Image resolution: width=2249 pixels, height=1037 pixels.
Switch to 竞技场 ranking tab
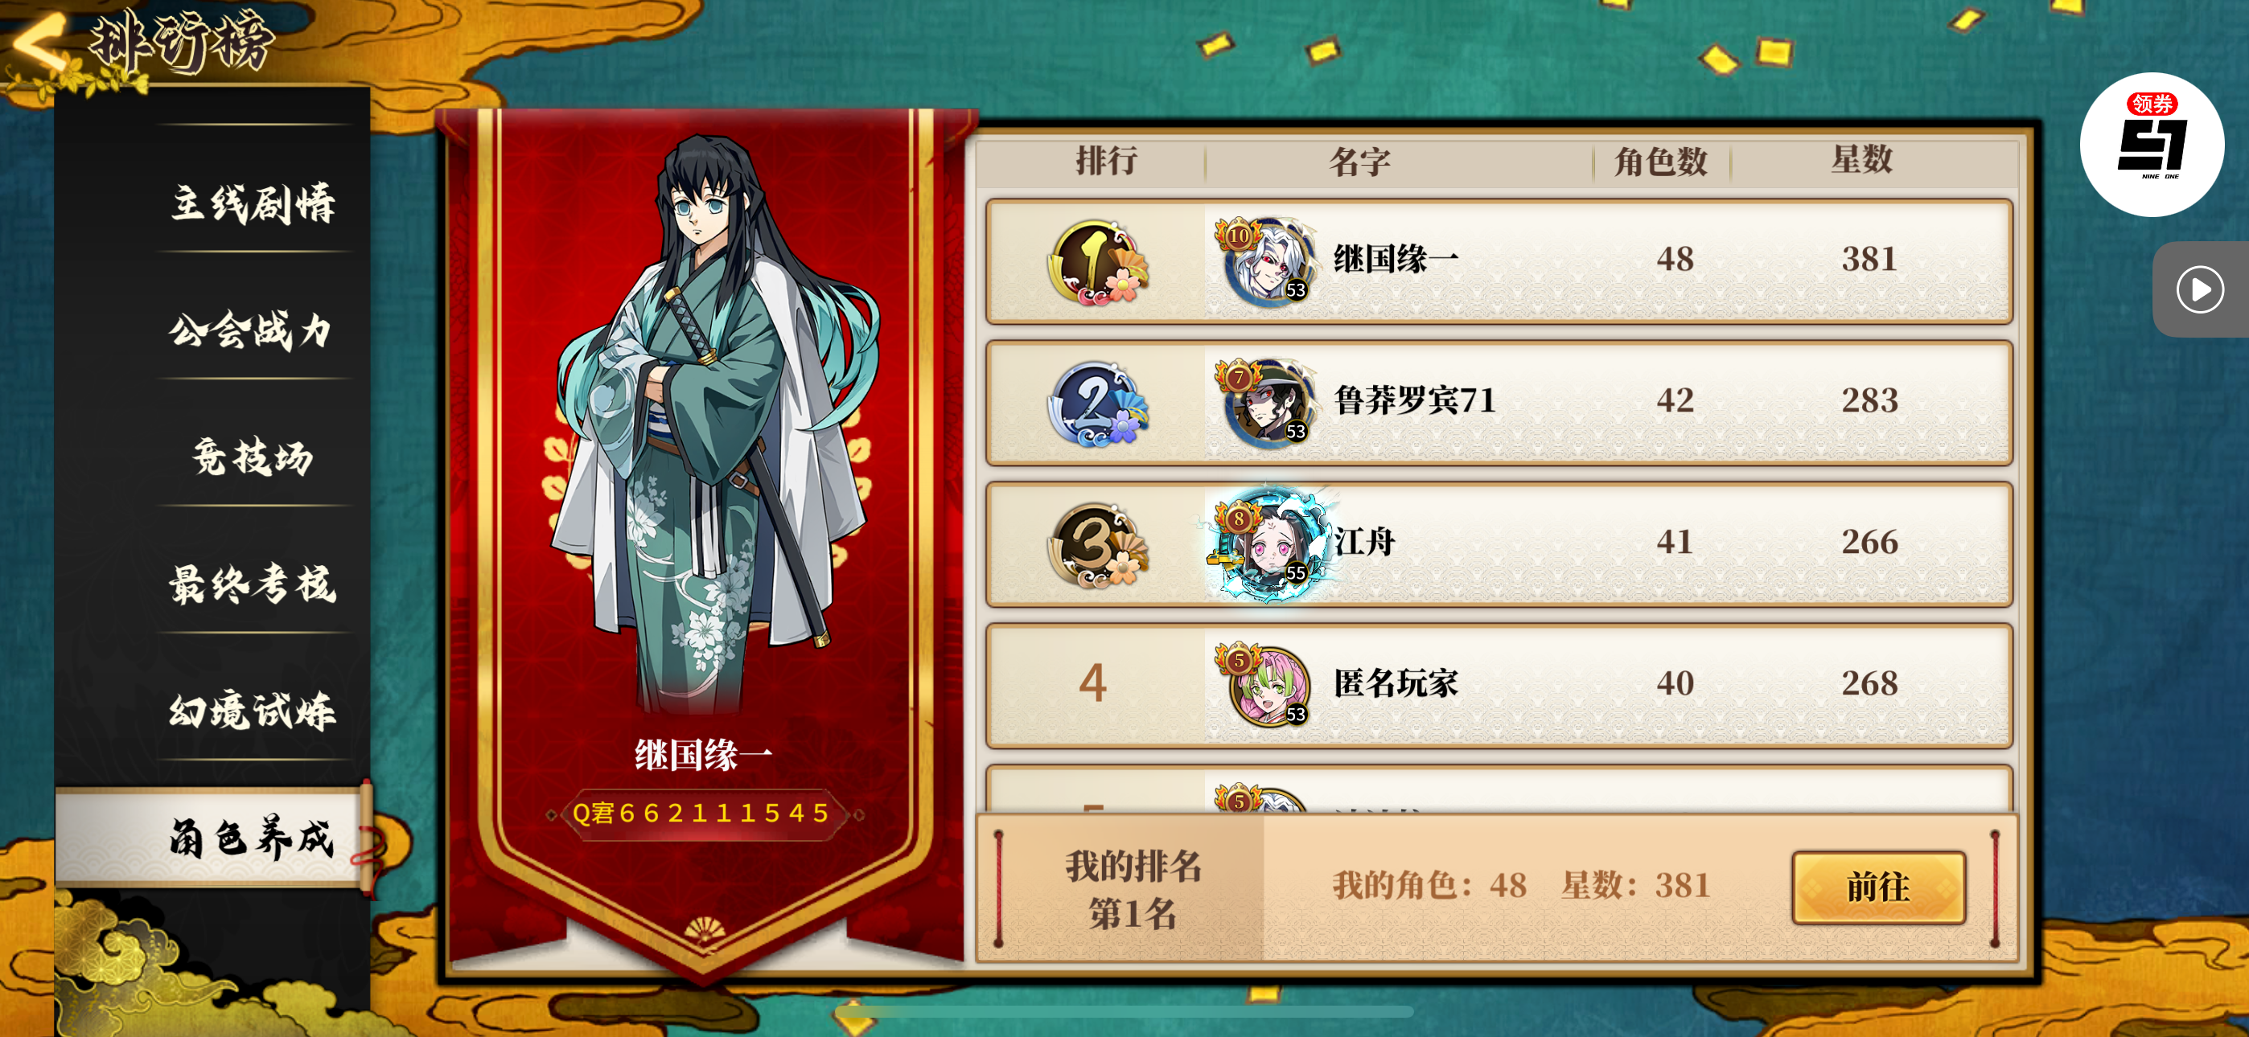pyautogui.click(x=253, y=457)
